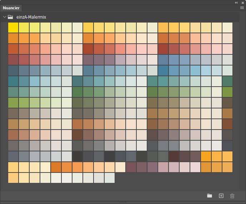The height and width of the screenshot is (204, 246).
Task: Select the first swatch of the bottom row
Action: (13, 178)
